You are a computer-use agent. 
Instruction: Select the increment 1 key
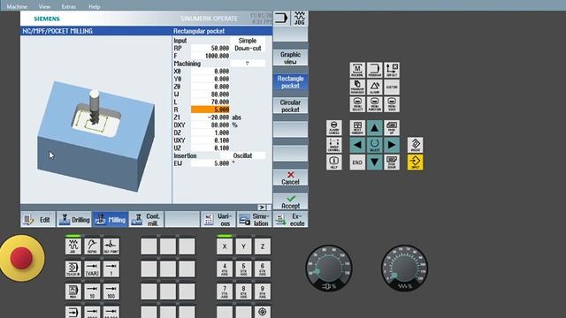coord(111,269)
